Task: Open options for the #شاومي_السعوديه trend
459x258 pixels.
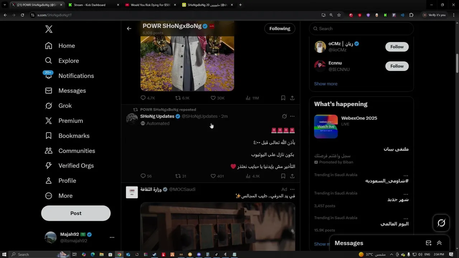Action: click(x=406, y=176)
